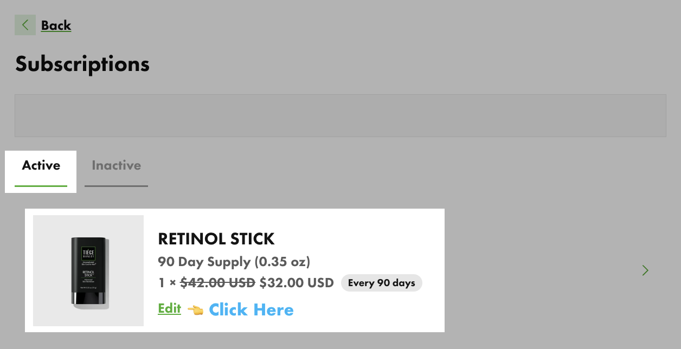
Task: Click the back chevron arrow icon
Action: tap(25, 25)
